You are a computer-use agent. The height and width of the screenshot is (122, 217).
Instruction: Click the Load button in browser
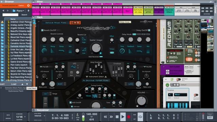tap(14, 84)
